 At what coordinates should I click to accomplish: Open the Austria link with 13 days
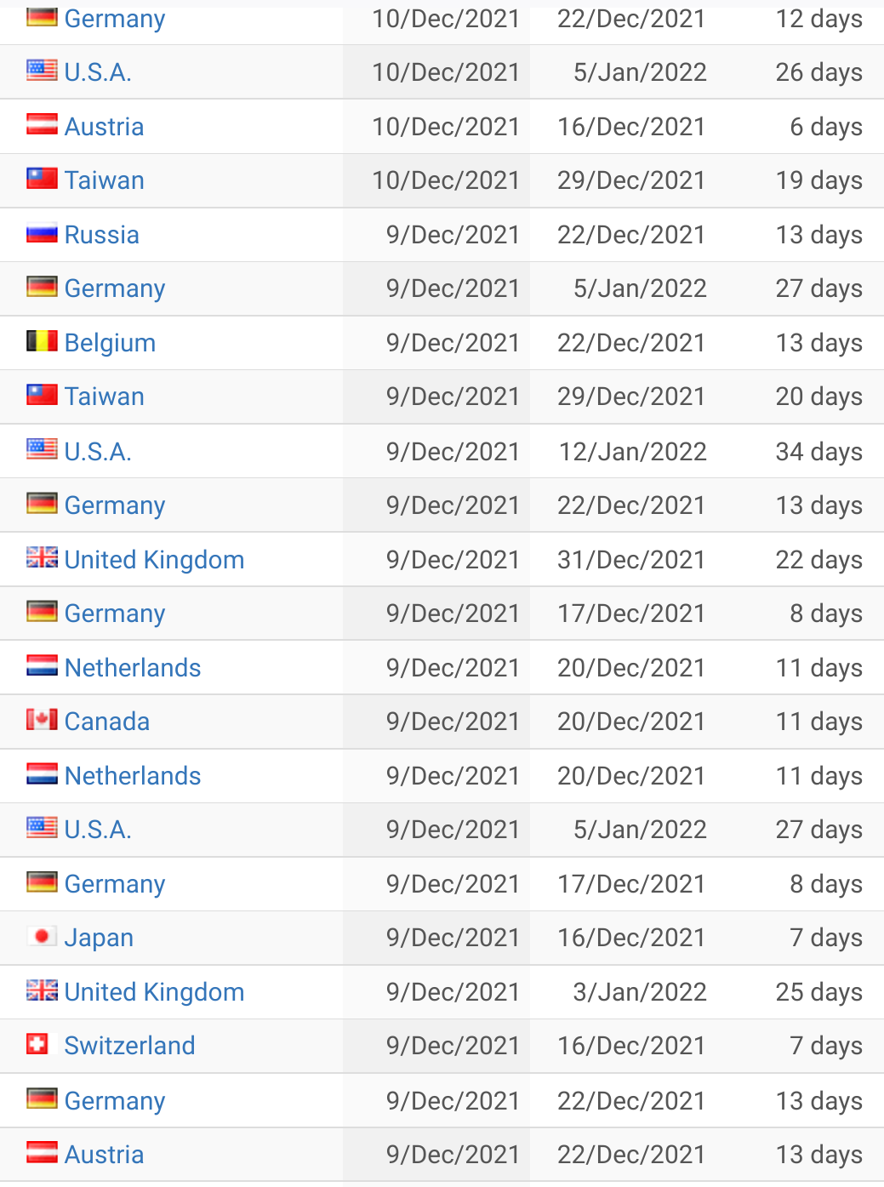click(x=104, y=1155)
